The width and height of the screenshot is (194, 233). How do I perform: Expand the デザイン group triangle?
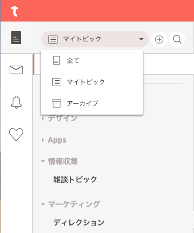click(42, 118)
